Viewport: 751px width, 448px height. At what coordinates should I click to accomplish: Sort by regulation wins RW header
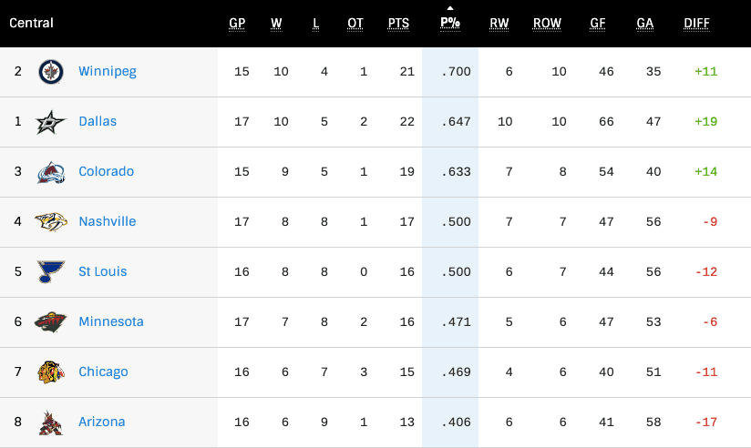pos(499,24)
